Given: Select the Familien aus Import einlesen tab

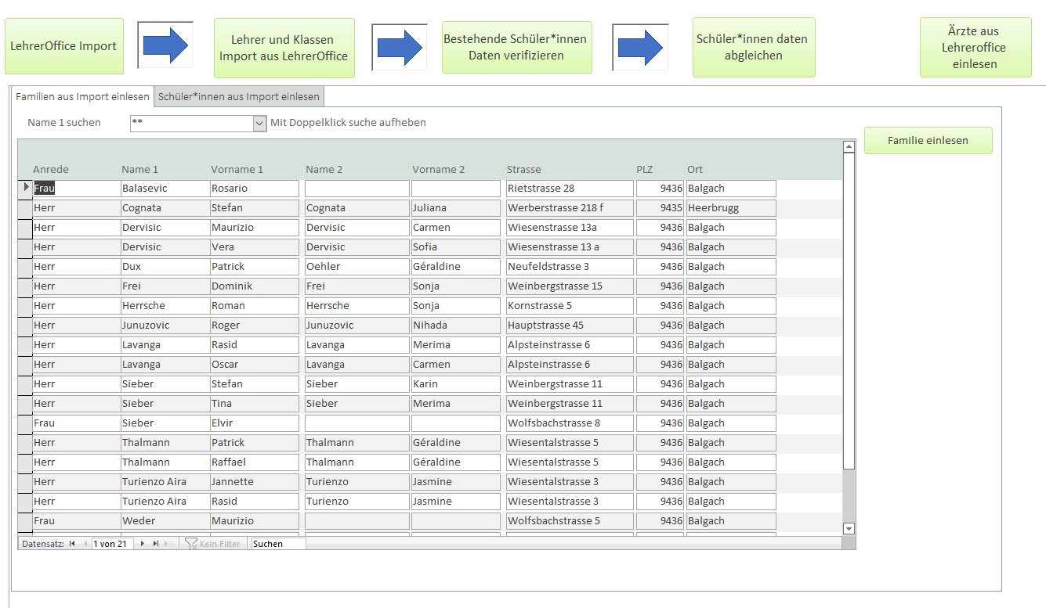Looking at the screenshot, I should pos(82,96).
